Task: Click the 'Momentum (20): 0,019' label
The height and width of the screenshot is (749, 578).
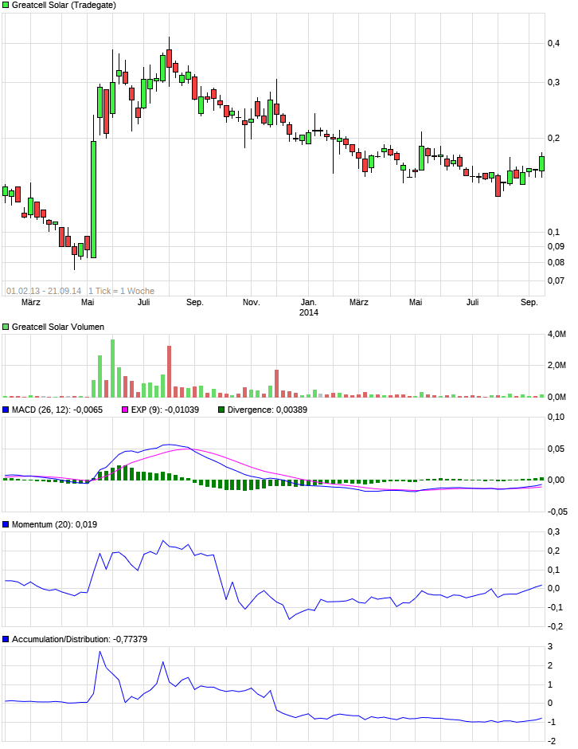Action: point(54,524)
